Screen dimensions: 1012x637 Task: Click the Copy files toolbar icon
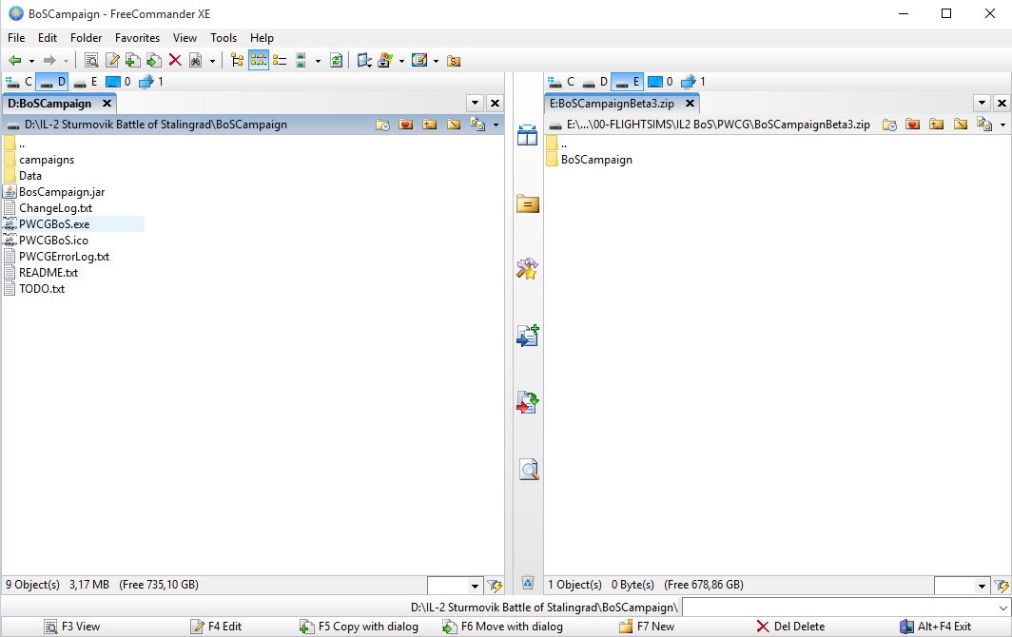[x=133, y=61]
